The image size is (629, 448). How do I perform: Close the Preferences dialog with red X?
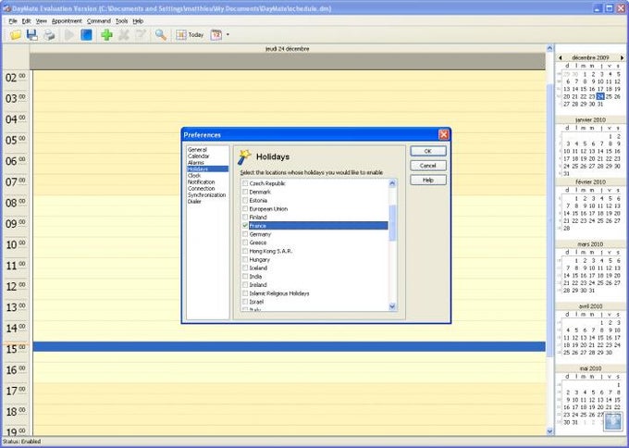coord(444,134)
